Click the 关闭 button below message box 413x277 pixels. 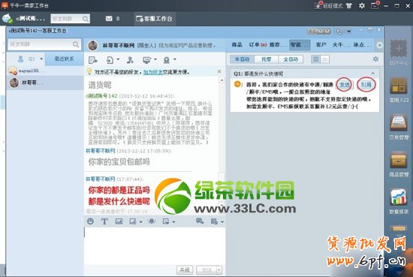[185, 270]
